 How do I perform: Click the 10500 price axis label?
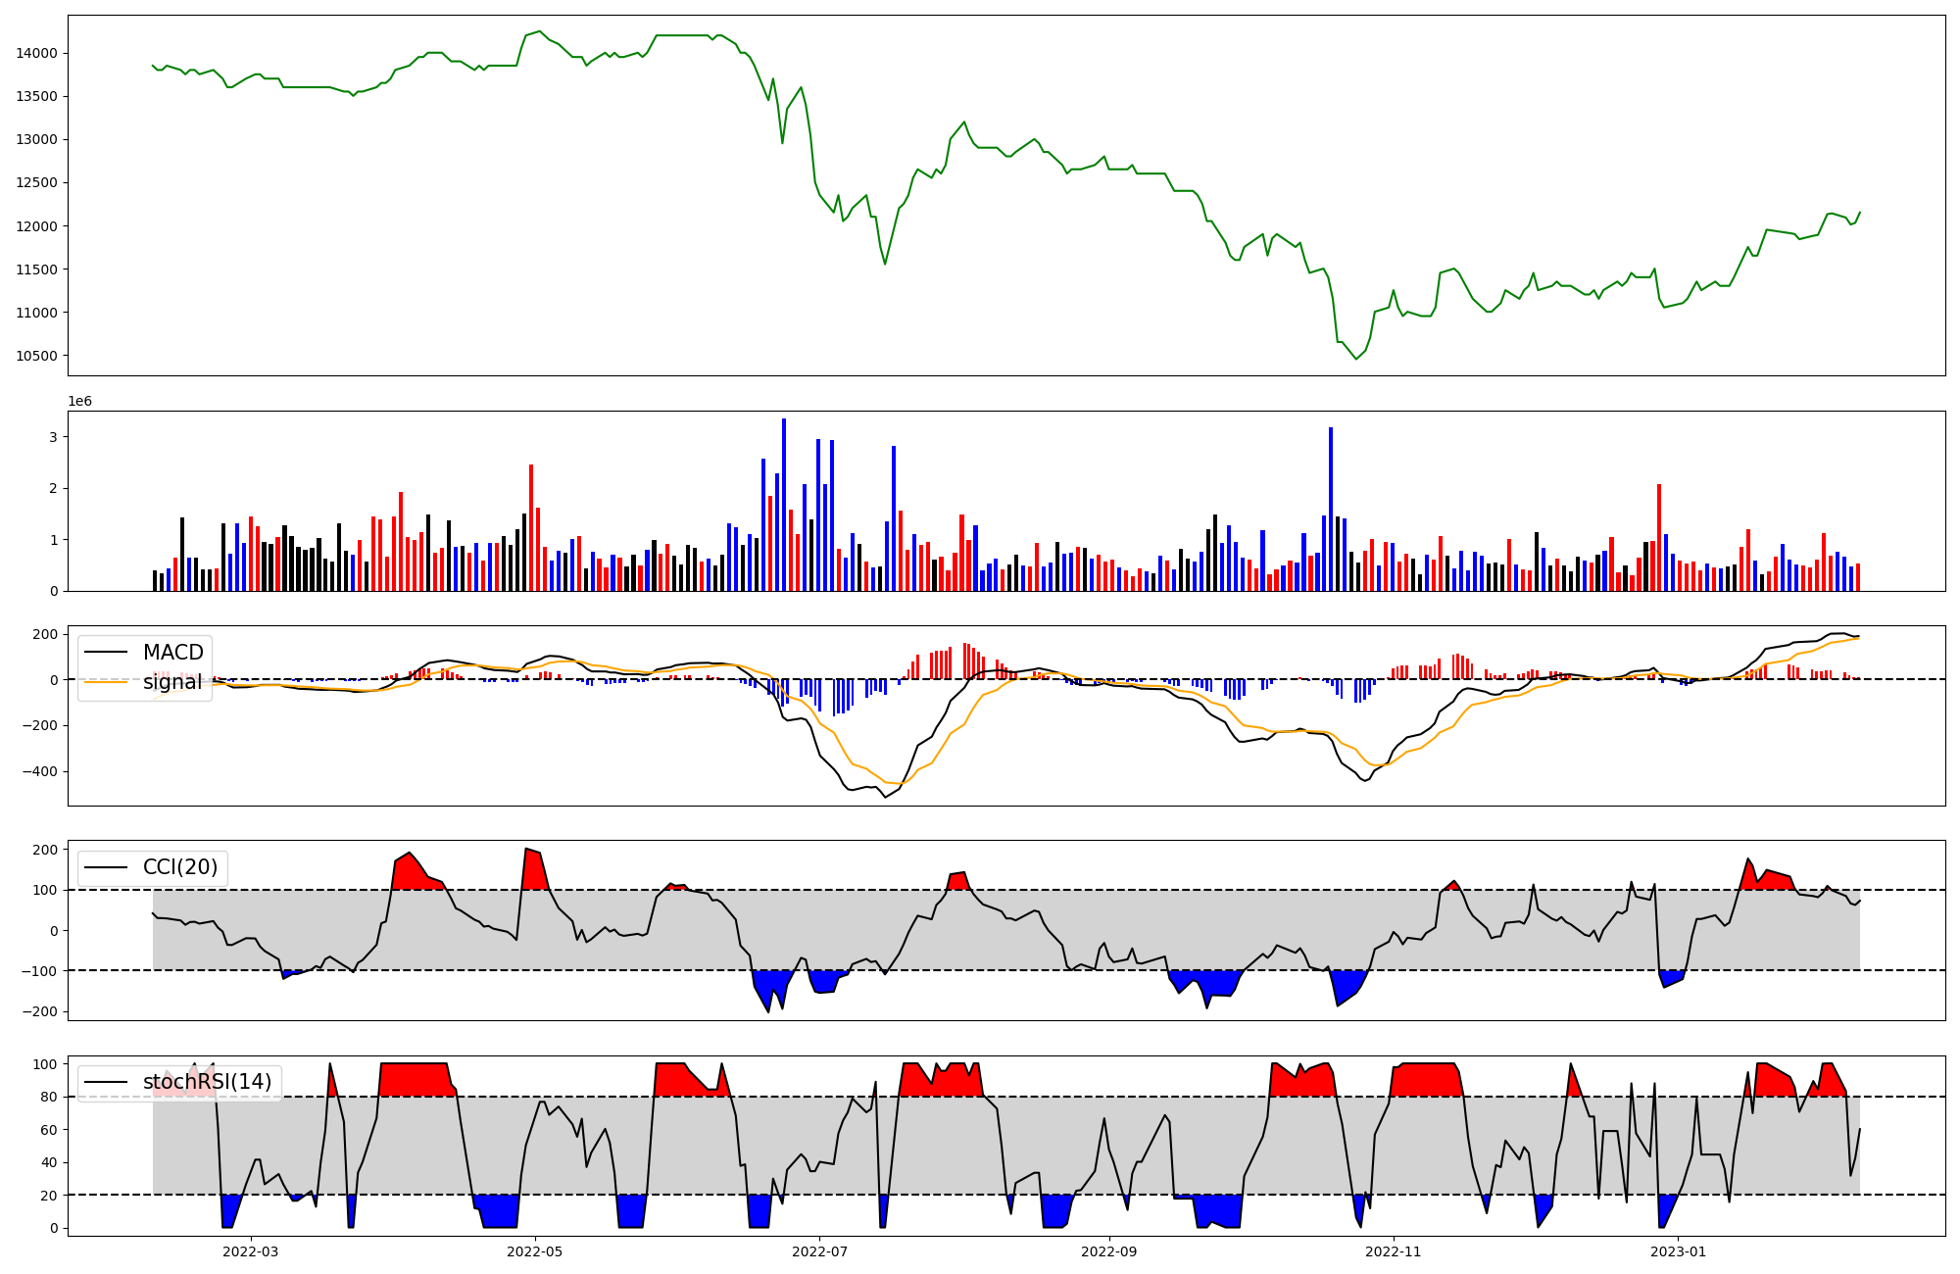coord(37,356)
